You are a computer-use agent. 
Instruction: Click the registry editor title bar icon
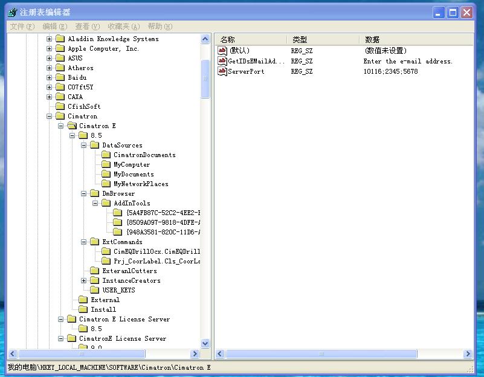13,12
